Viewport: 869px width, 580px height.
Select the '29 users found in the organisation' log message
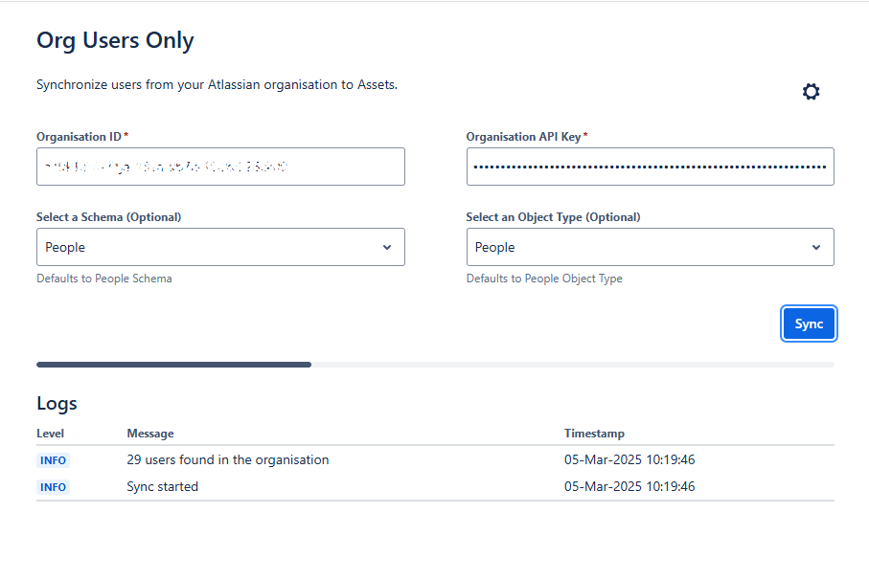pos(228,460)
